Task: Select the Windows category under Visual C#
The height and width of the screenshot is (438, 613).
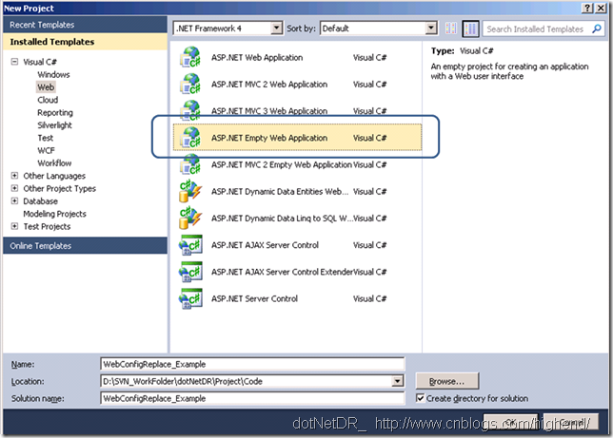Action: coord(53,74)
